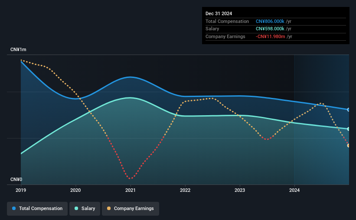The height and width of the screenshot is (220, 356).
Task: Click the Total Compensation tooltip row label
Action: pyautogui.click(x=227, y=21)
